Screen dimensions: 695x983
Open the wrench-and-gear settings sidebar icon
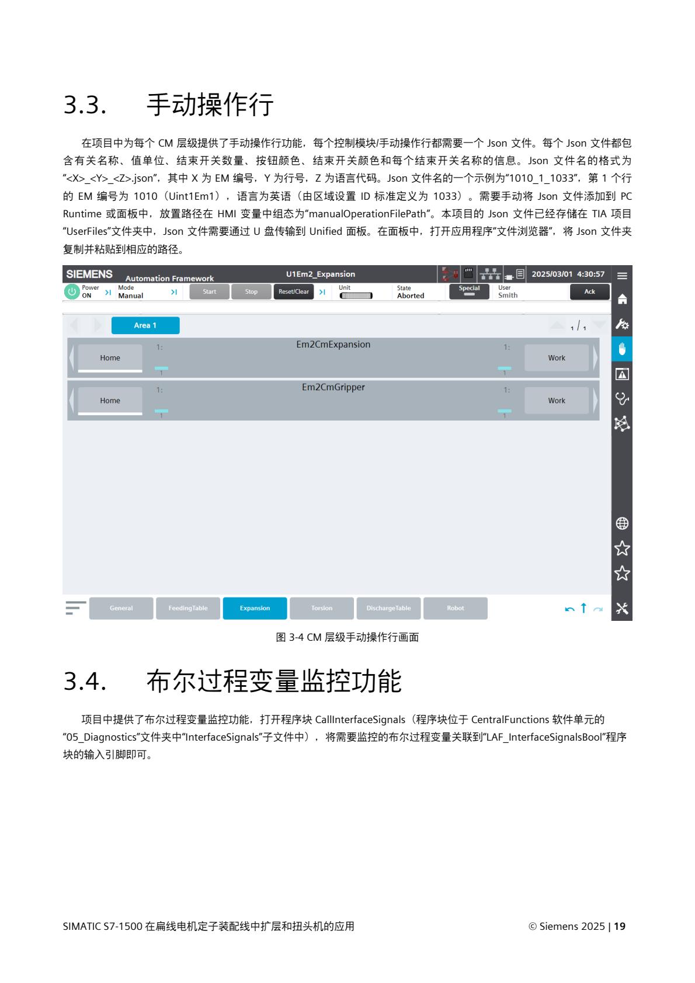point(622,324)
